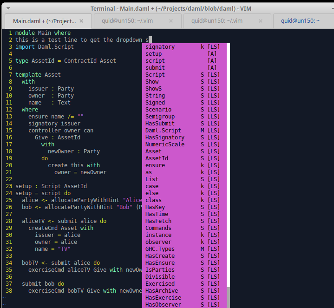
Task: Pick the 'HasSubmit' completion item
Action: click(160, 124)
